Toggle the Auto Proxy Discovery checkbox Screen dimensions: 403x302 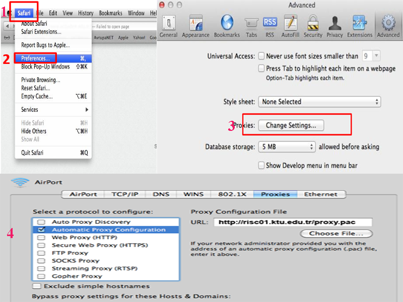[41, 222]
